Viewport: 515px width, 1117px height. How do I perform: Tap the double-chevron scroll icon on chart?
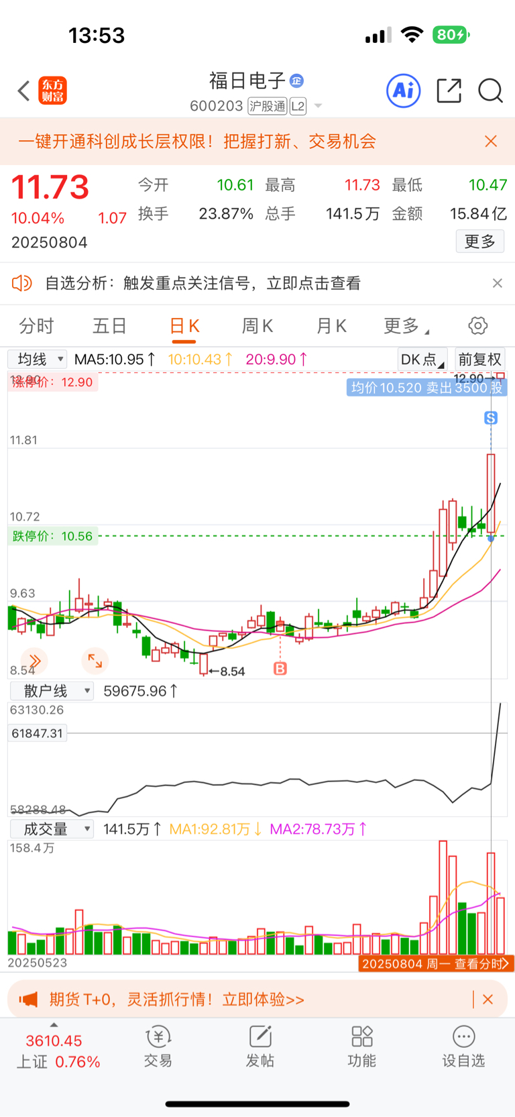pyautogui.click(x=35, y=661)
